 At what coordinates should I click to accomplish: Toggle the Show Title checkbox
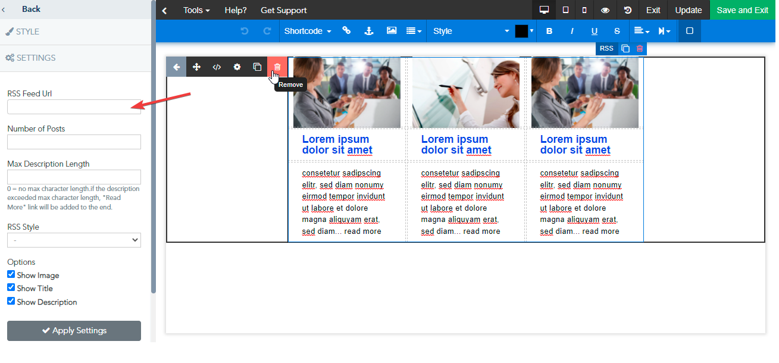[11, 287]
